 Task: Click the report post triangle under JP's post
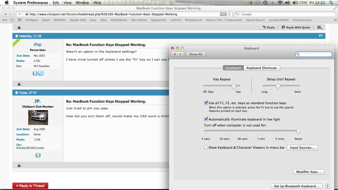pyautogui.click(x=19, y=166)
